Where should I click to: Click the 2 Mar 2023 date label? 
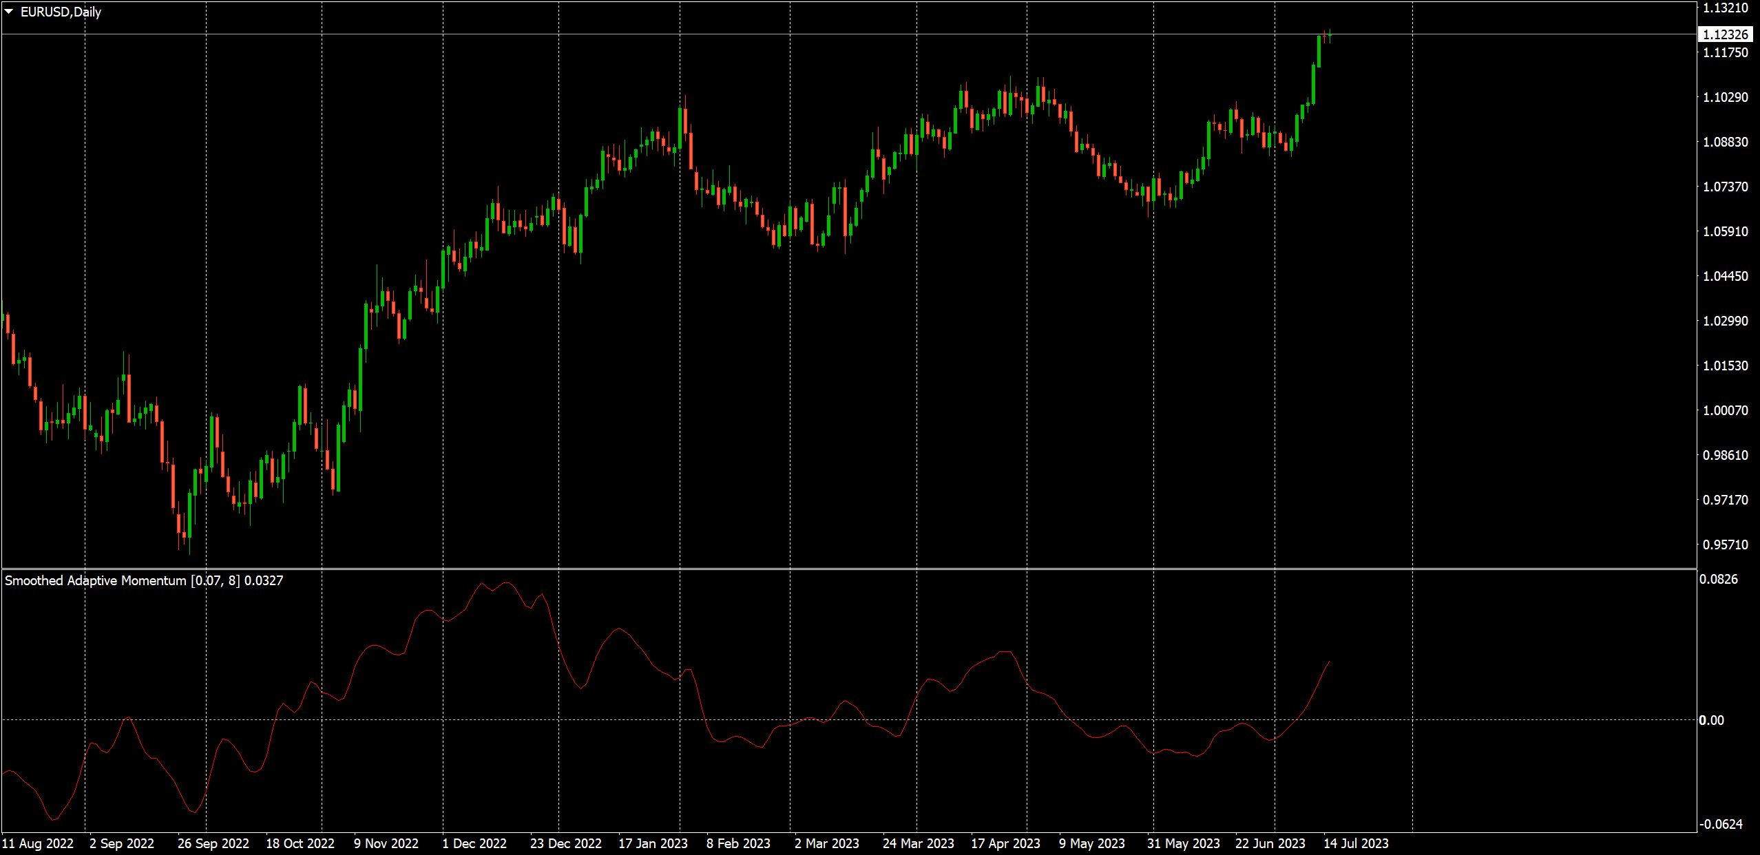tap(826, 843)
